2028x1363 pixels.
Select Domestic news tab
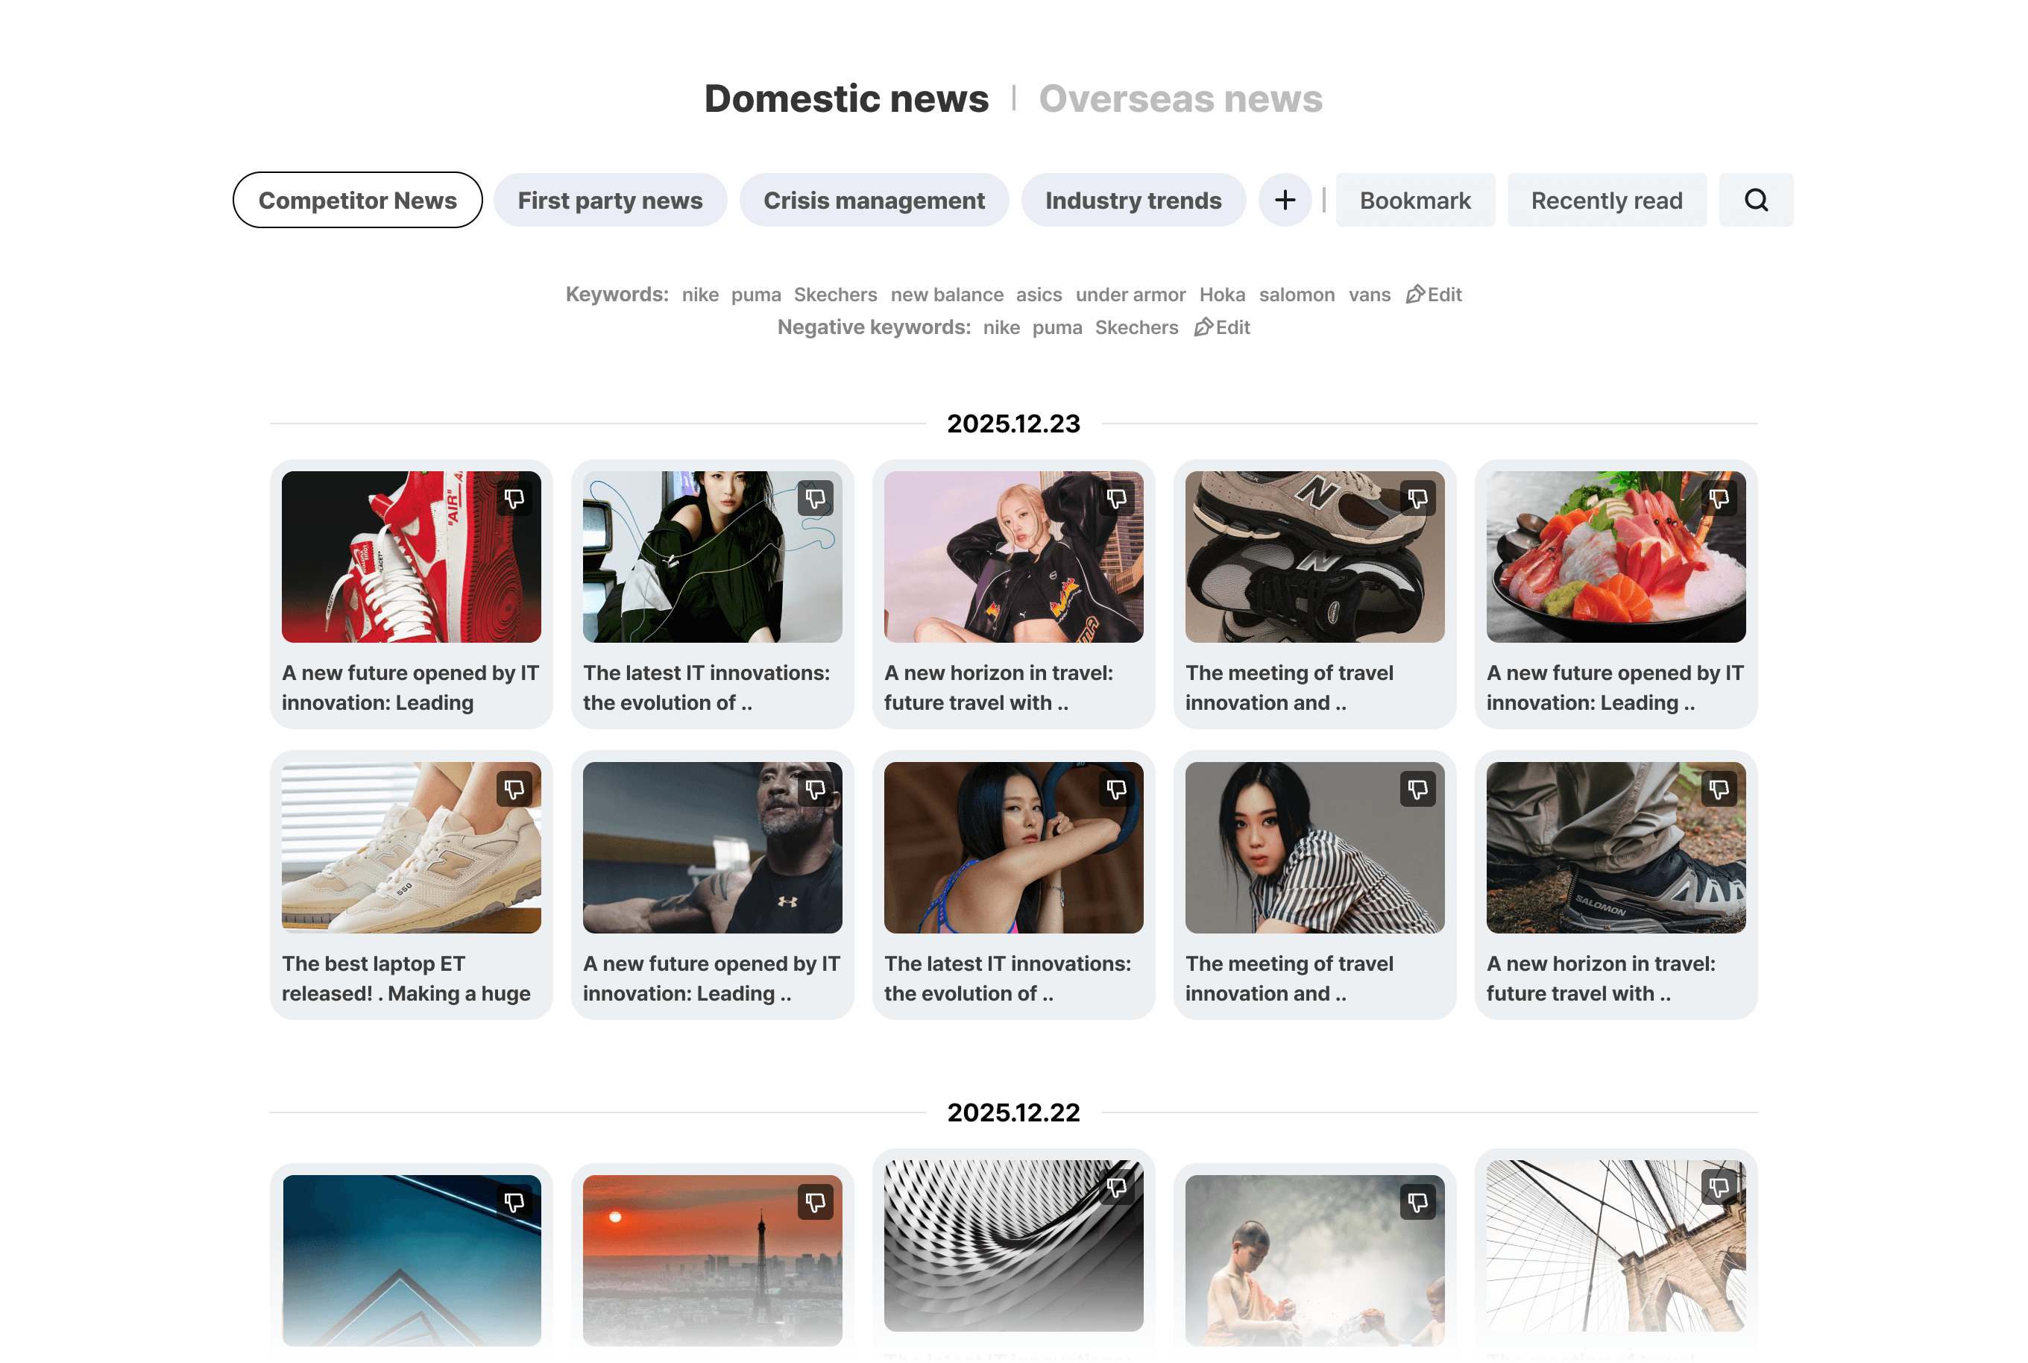pyautogui.click(x=845, y=99)
